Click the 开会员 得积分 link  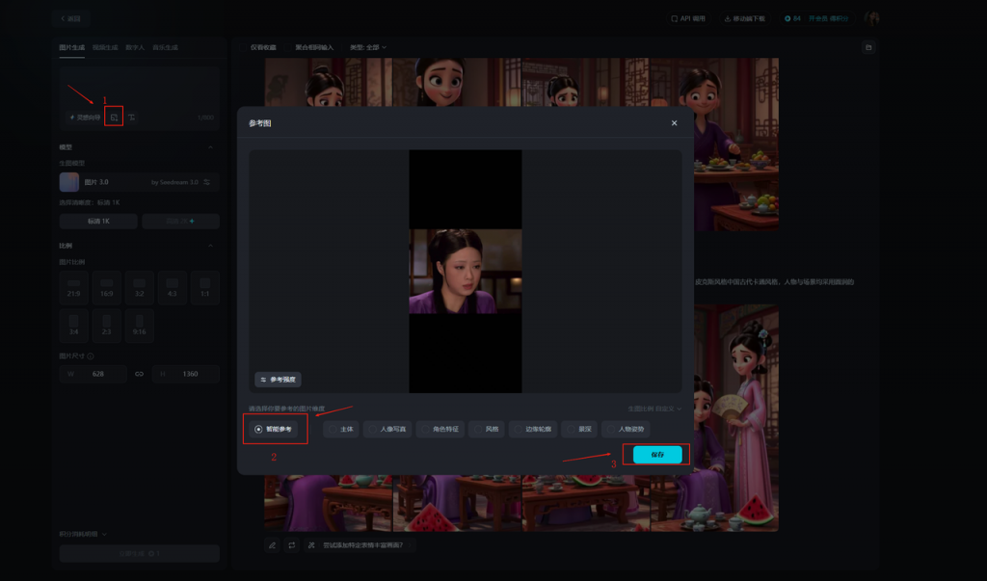click(x=828, y=19)
